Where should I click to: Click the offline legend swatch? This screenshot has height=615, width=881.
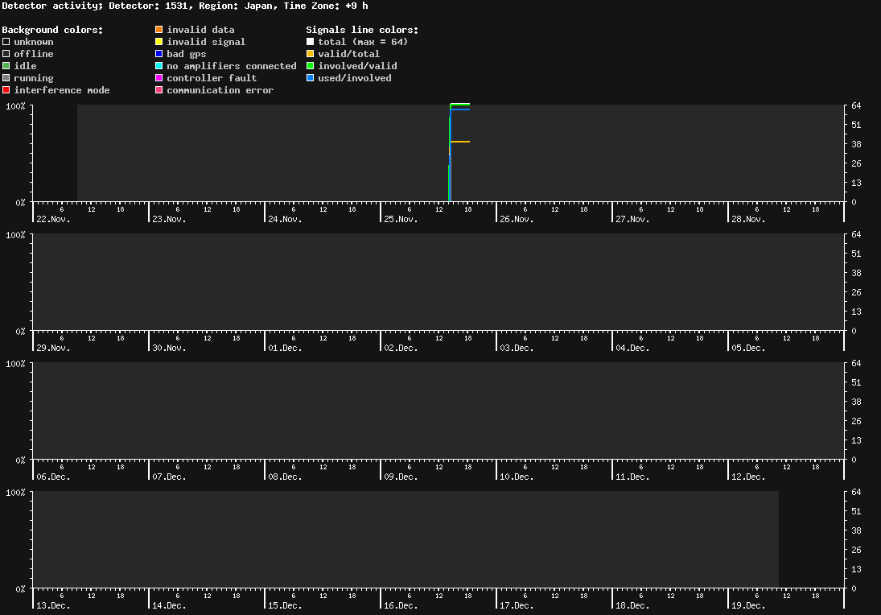[x=6, y=54]
